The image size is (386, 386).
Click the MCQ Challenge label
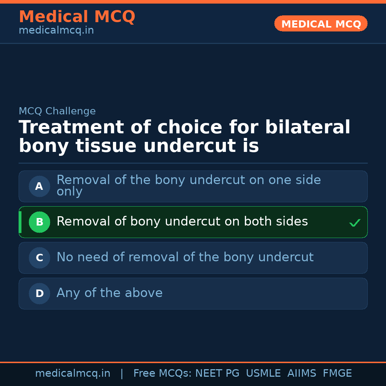(x=57, y=111)
